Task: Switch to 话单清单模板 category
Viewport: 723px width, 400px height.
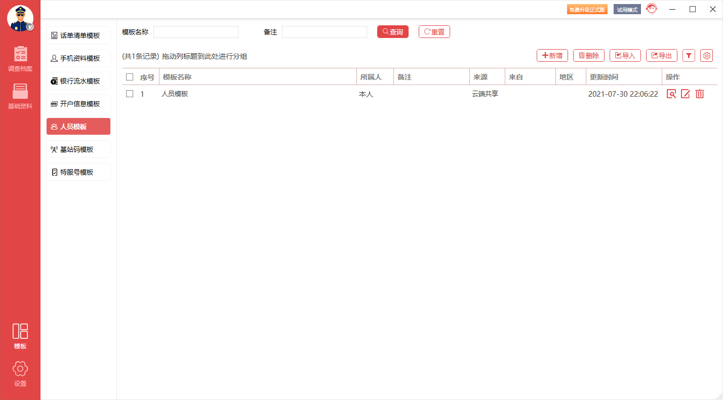Action: pos(78,35)
